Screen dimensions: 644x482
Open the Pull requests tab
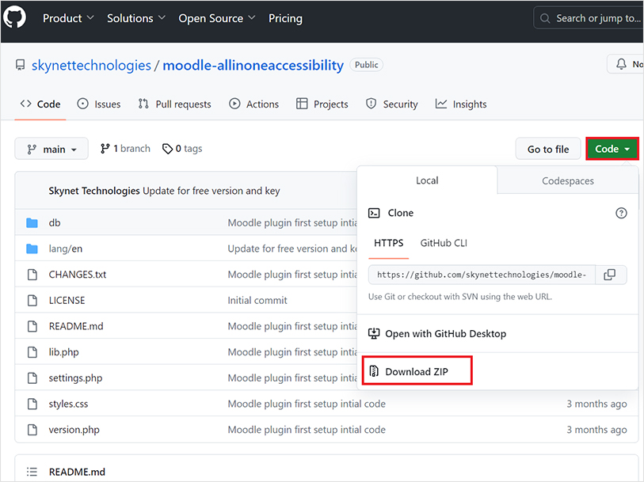(175, 104)
